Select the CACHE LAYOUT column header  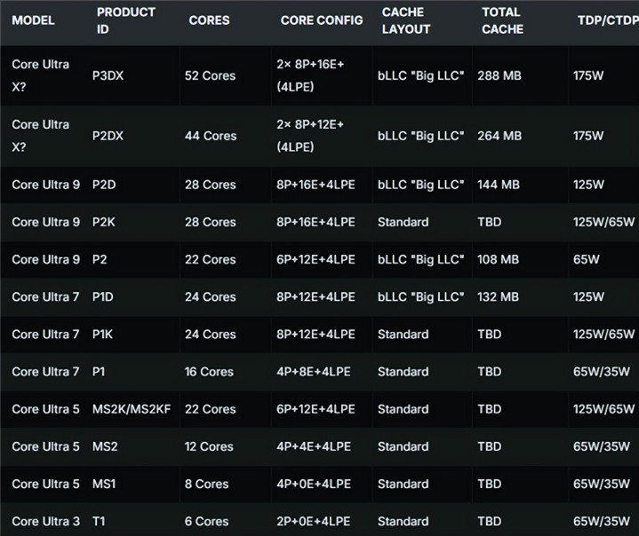tap(406, 20)
